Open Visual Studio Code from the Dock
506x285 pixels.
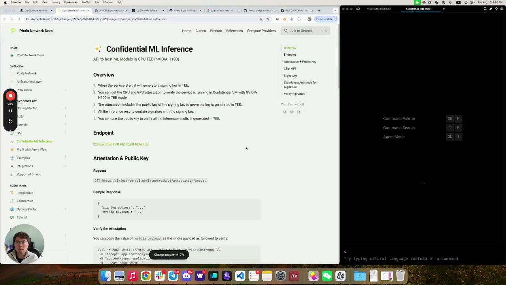pos(240,275)
